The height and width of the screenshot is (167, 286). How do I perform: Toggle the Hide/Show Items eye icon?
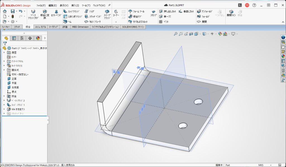coord(212,34)
